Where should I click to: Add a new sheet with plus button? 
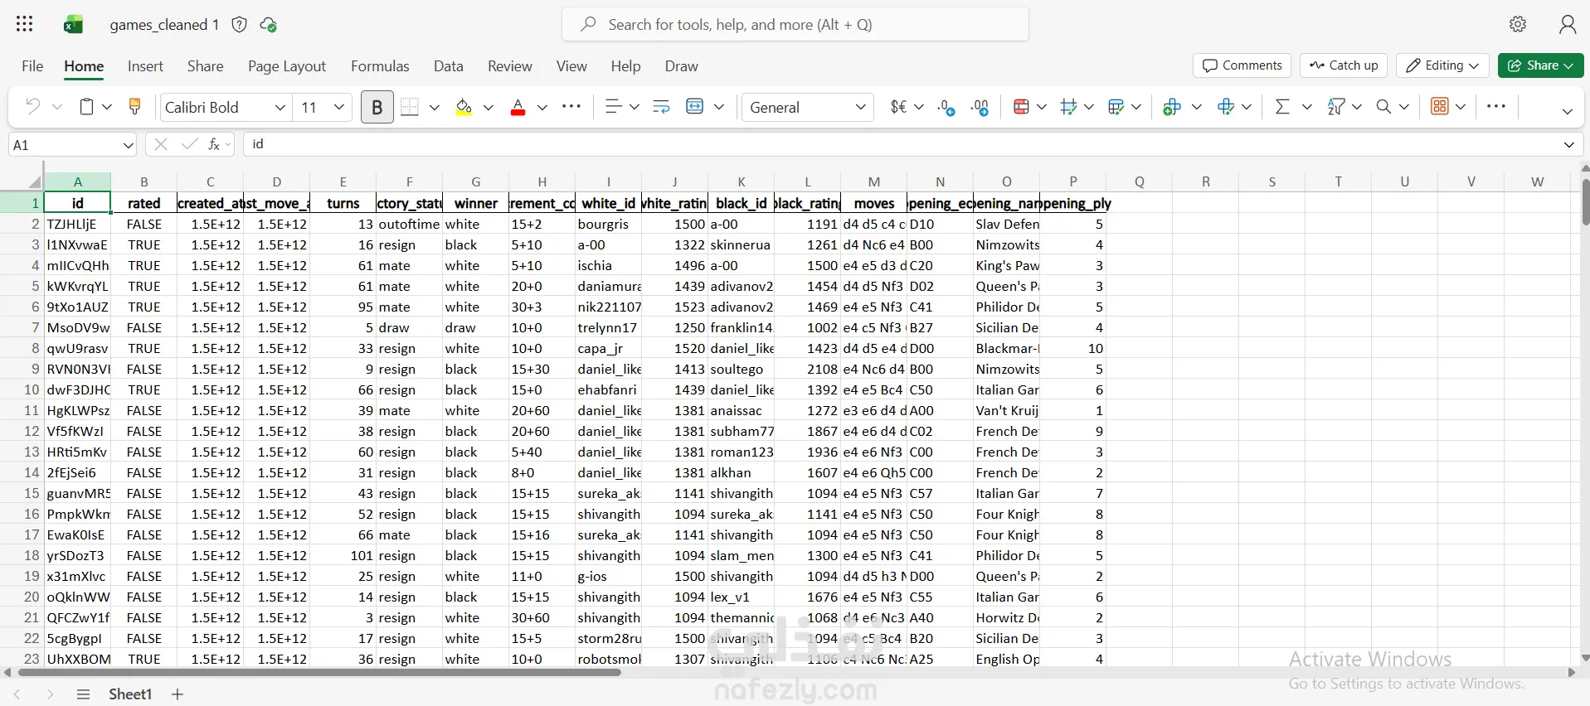[x=177, y=694]
